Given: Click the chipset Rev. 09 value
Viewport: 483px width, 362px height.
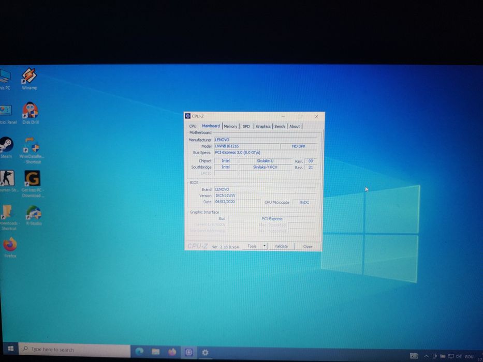Looking at the screenshot, I should [x=311, y=161].
